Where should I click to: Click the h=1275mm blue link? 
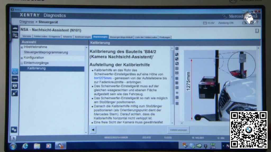pos(103,78)
